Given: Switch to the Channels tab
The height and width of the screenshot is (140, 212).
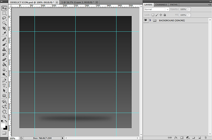Looking at the screenshot, I should 161,5.
